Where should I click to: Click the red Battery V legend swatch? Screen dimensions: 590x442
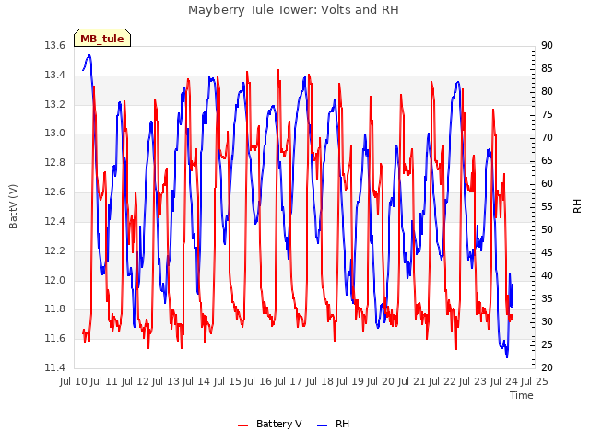click(x=243, y=425)
